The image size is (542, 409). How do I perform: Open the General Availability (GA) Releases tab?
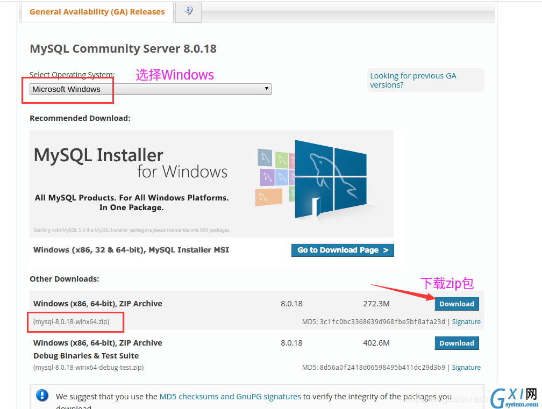[x=97, y=12]
